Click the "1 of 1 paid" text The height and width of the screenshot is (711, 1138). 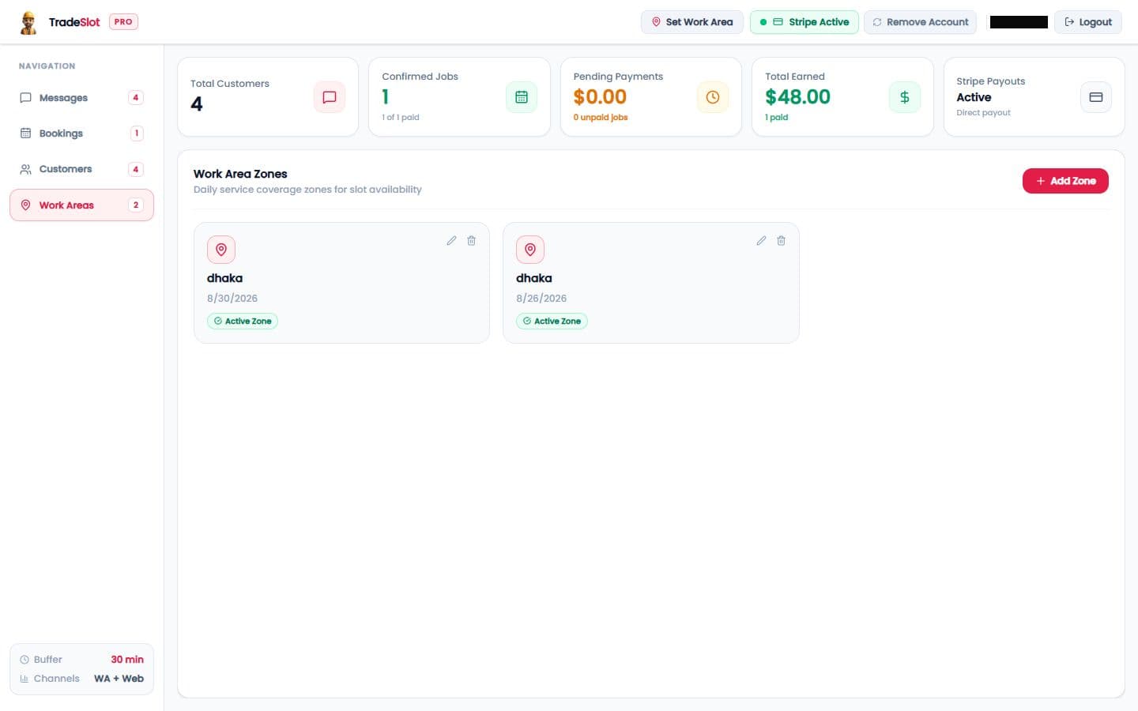tap(401, 118)
